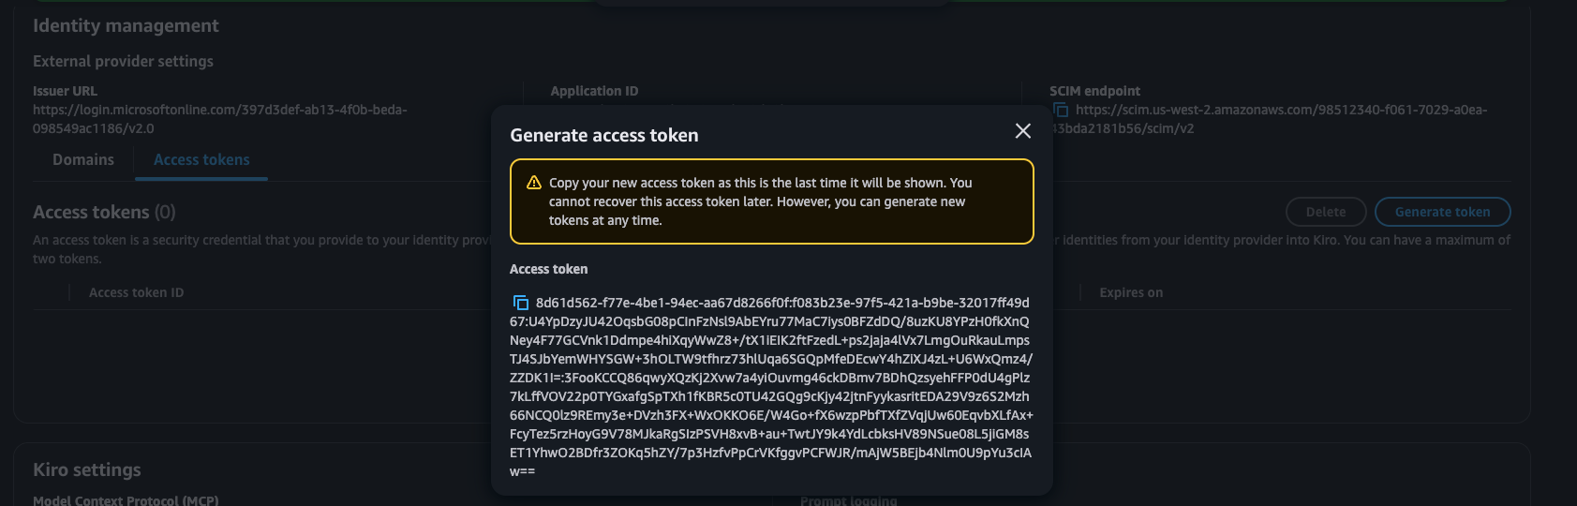1577x506 pixels.
Task: Click the Access token ID column header
Action: 136,292
